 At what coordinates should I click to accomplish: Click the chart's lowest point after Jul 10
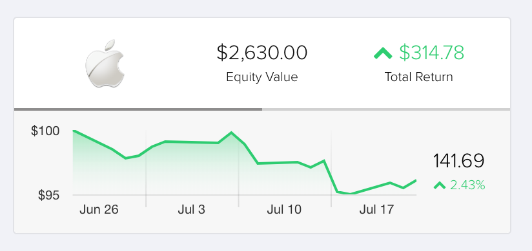pyautogui.click(x=351, y=194)
